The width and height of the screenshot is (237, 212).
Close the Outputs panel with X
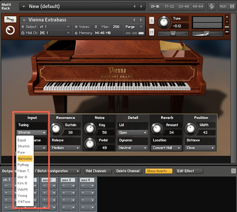pyautogui.click(x=233, y=171)
